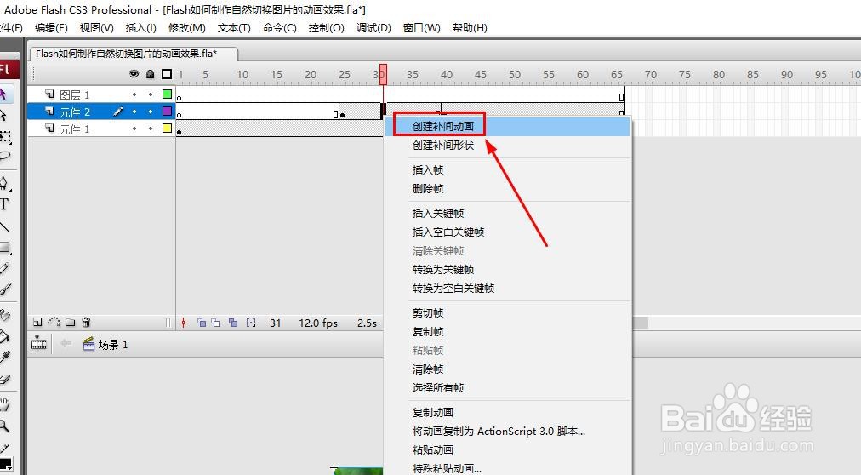Open the Modify Onion Markers menu
861x475 pixels.
click(251, 323)
